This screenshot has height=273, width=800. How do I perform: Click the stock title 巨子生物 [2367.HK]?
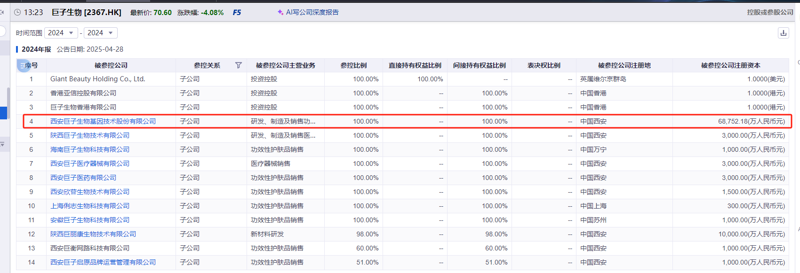(87, 12)
